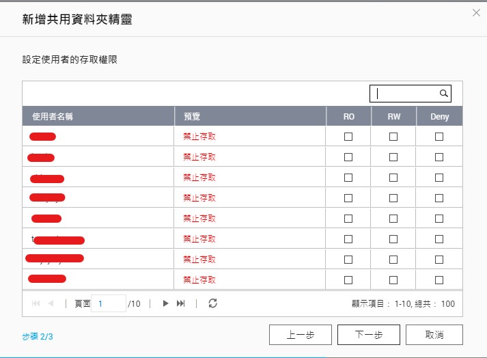Close the shared folder wizard dialog

click(475, 12)
